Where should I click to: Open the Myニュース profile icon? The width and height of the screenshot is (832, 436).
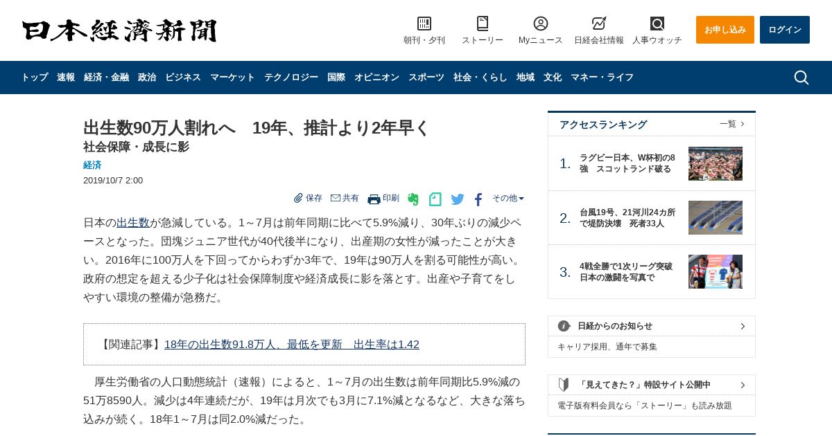(541, 24)
